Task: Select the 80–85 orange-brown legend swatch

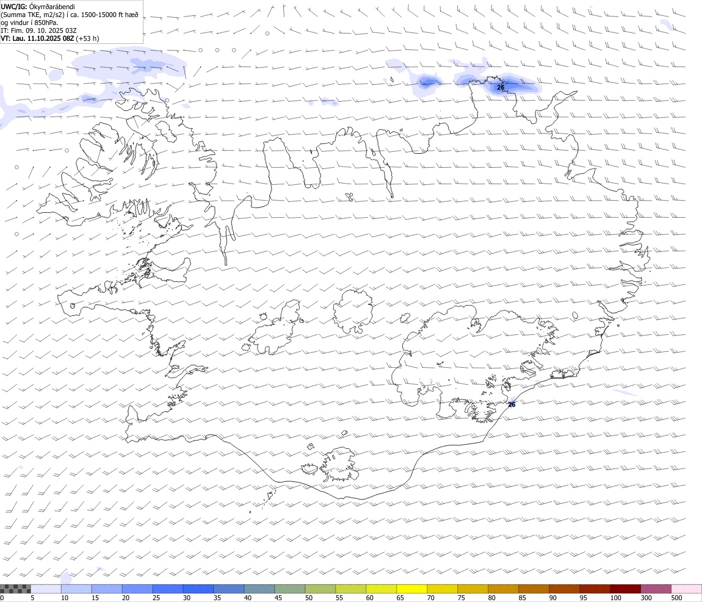Action: click(x=503, y=589)
